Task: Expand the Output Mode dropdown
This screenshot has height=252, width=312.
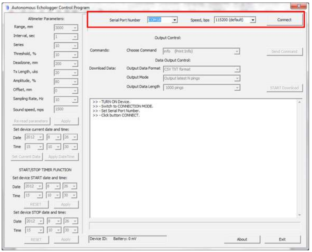Action: (x=237, y=78)
